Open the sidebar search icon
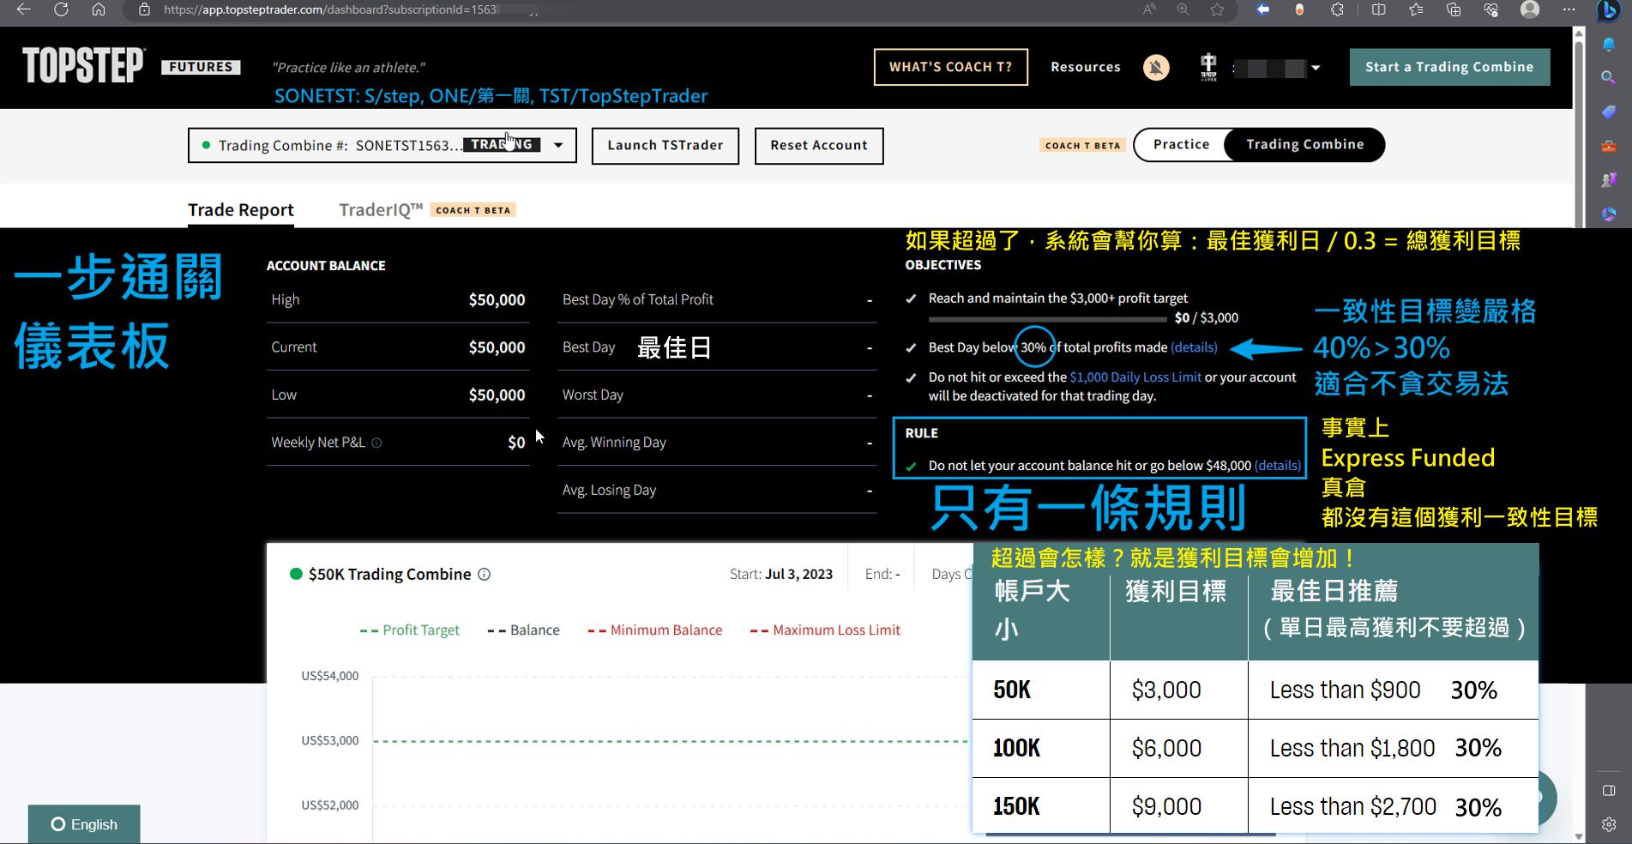The image size is (1632, 844). point(1609,78)
